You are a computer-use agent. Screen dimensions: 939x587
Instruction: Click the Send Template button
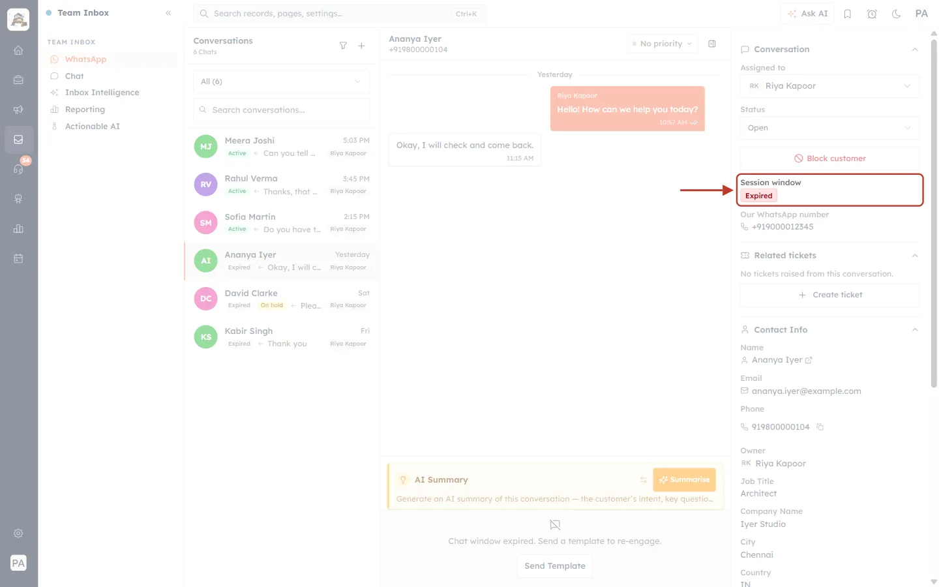click(555, 566)
